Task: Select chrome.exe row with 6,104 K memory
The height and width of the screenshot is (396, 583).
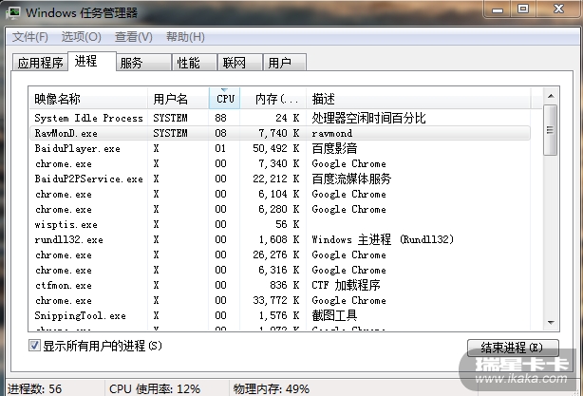Action: (x=279, y=194)
